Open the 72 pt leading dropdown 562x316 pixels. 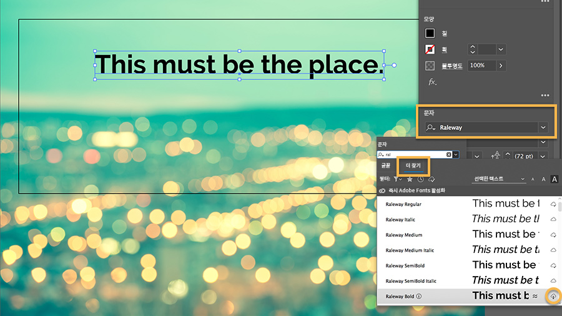pos(543,156)
